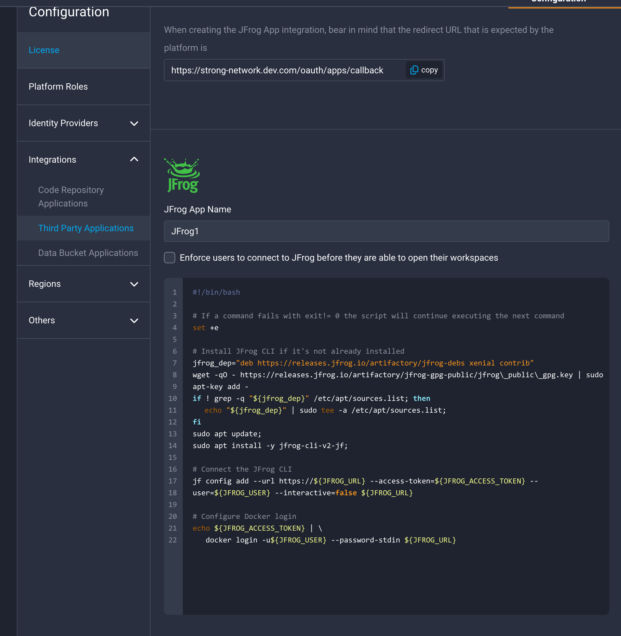Open the License menu item
The image size is (621, 636).
[44, 50]
